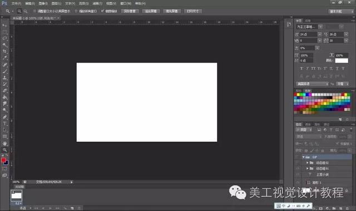Select the Paint Bucket tool
The width and height of the screenshot is (356, 211).
tap(4, 97)
